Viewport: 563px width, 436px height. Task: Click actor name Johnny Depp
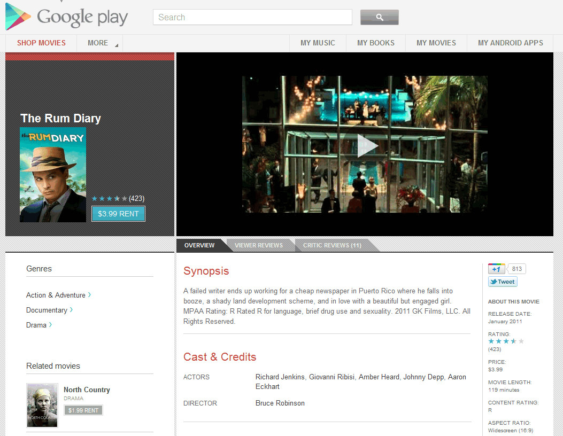423,377
